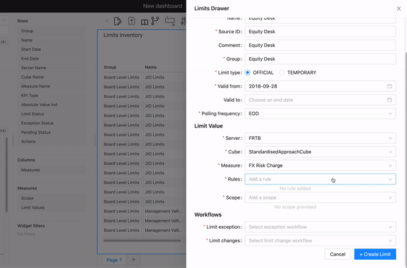Click the Limits Inventory widget title
The width and height of the screenshot is (407, 268).
pyautogui.click(x=123, y=35)
